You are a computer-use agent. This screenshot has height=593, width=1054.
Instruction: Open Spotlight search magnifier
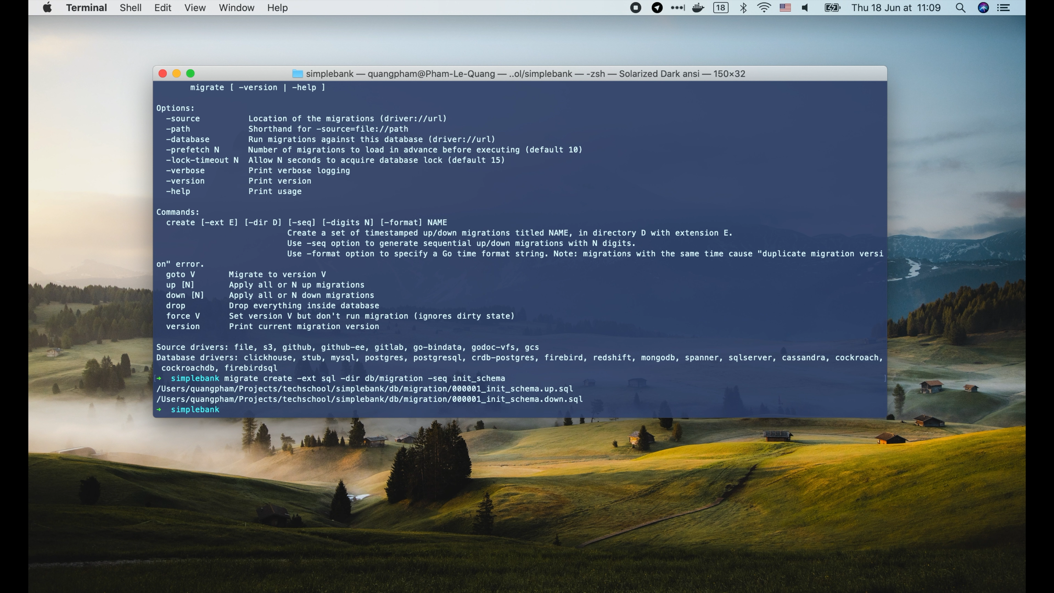point(960,8)
